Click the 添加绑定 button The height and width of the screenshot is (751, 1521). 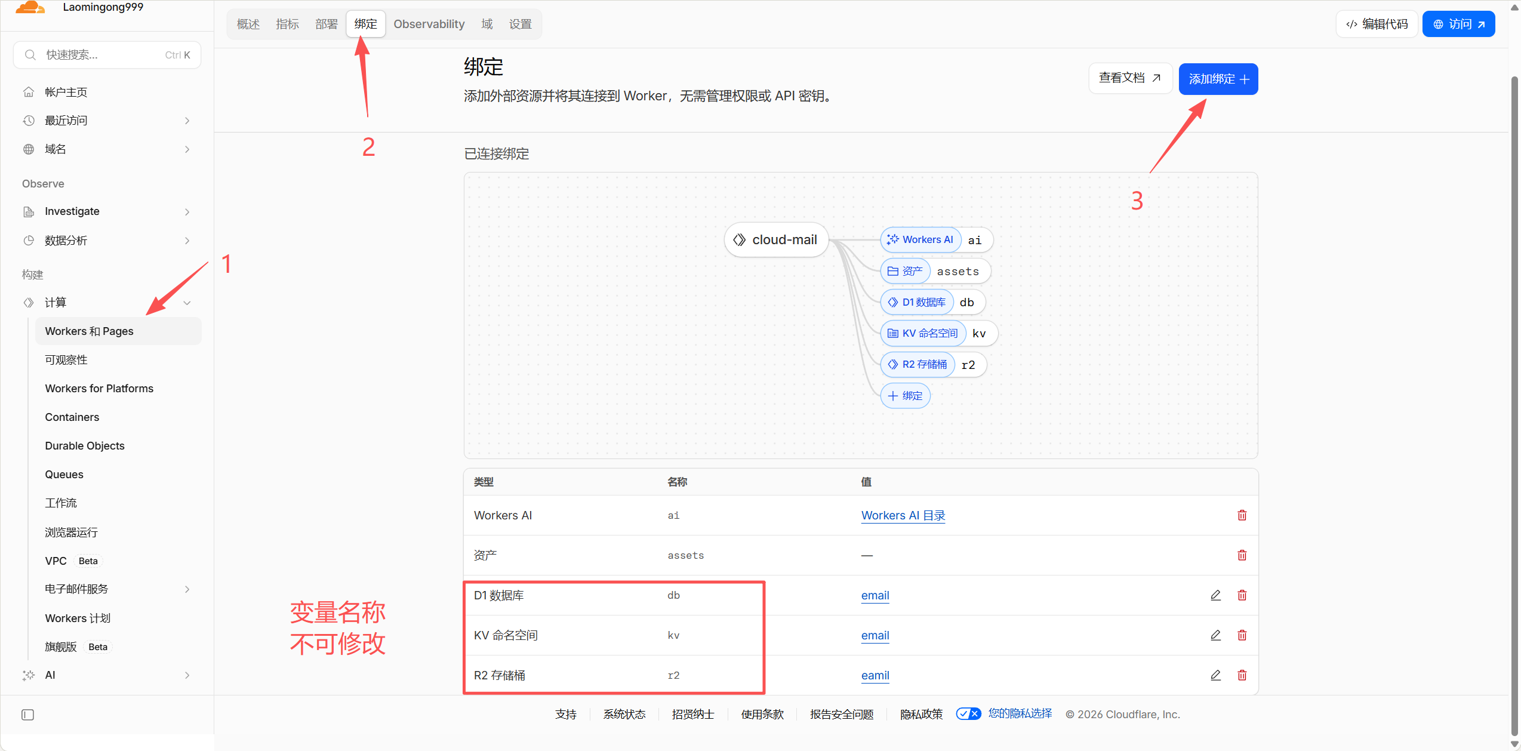1218,79
